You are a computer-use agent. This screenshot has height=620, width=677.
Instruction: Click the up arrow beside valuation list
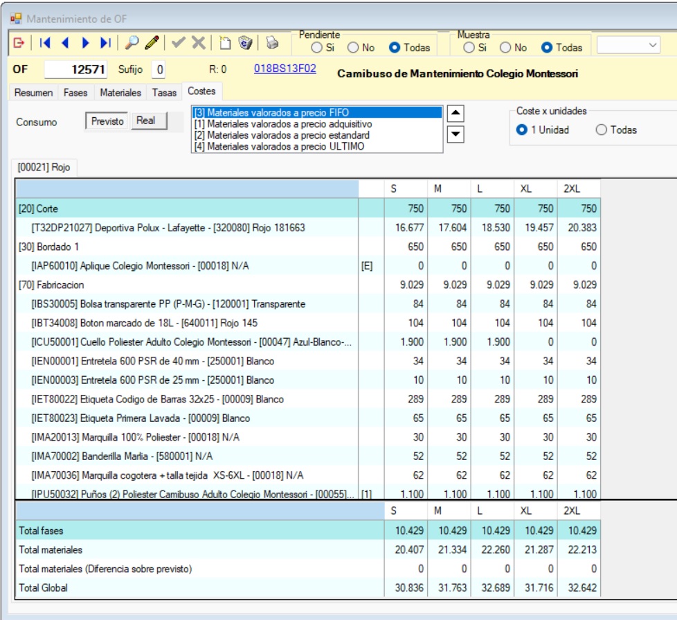pos(457,114)
